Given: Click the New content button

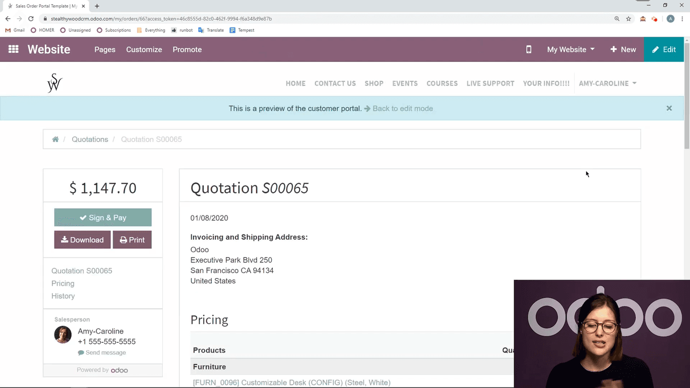Looking at the screenshot, I should click(x=623, y=49).
